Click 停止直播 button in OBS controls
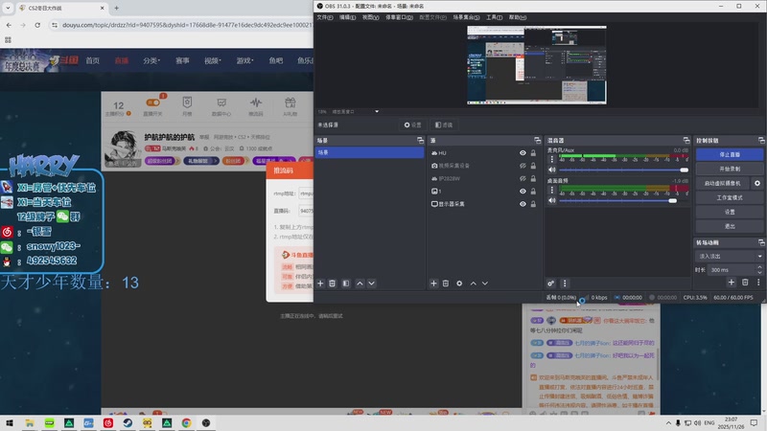 pyautogui.click(x=730, y=154)
